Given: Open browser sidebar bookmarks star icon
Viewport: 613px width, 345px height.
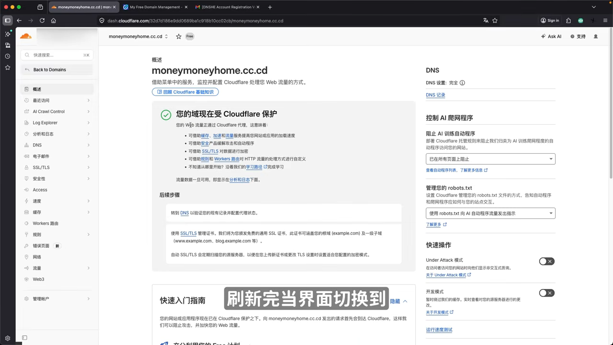Looking at the screenshot, I should (x=8, y=68).
